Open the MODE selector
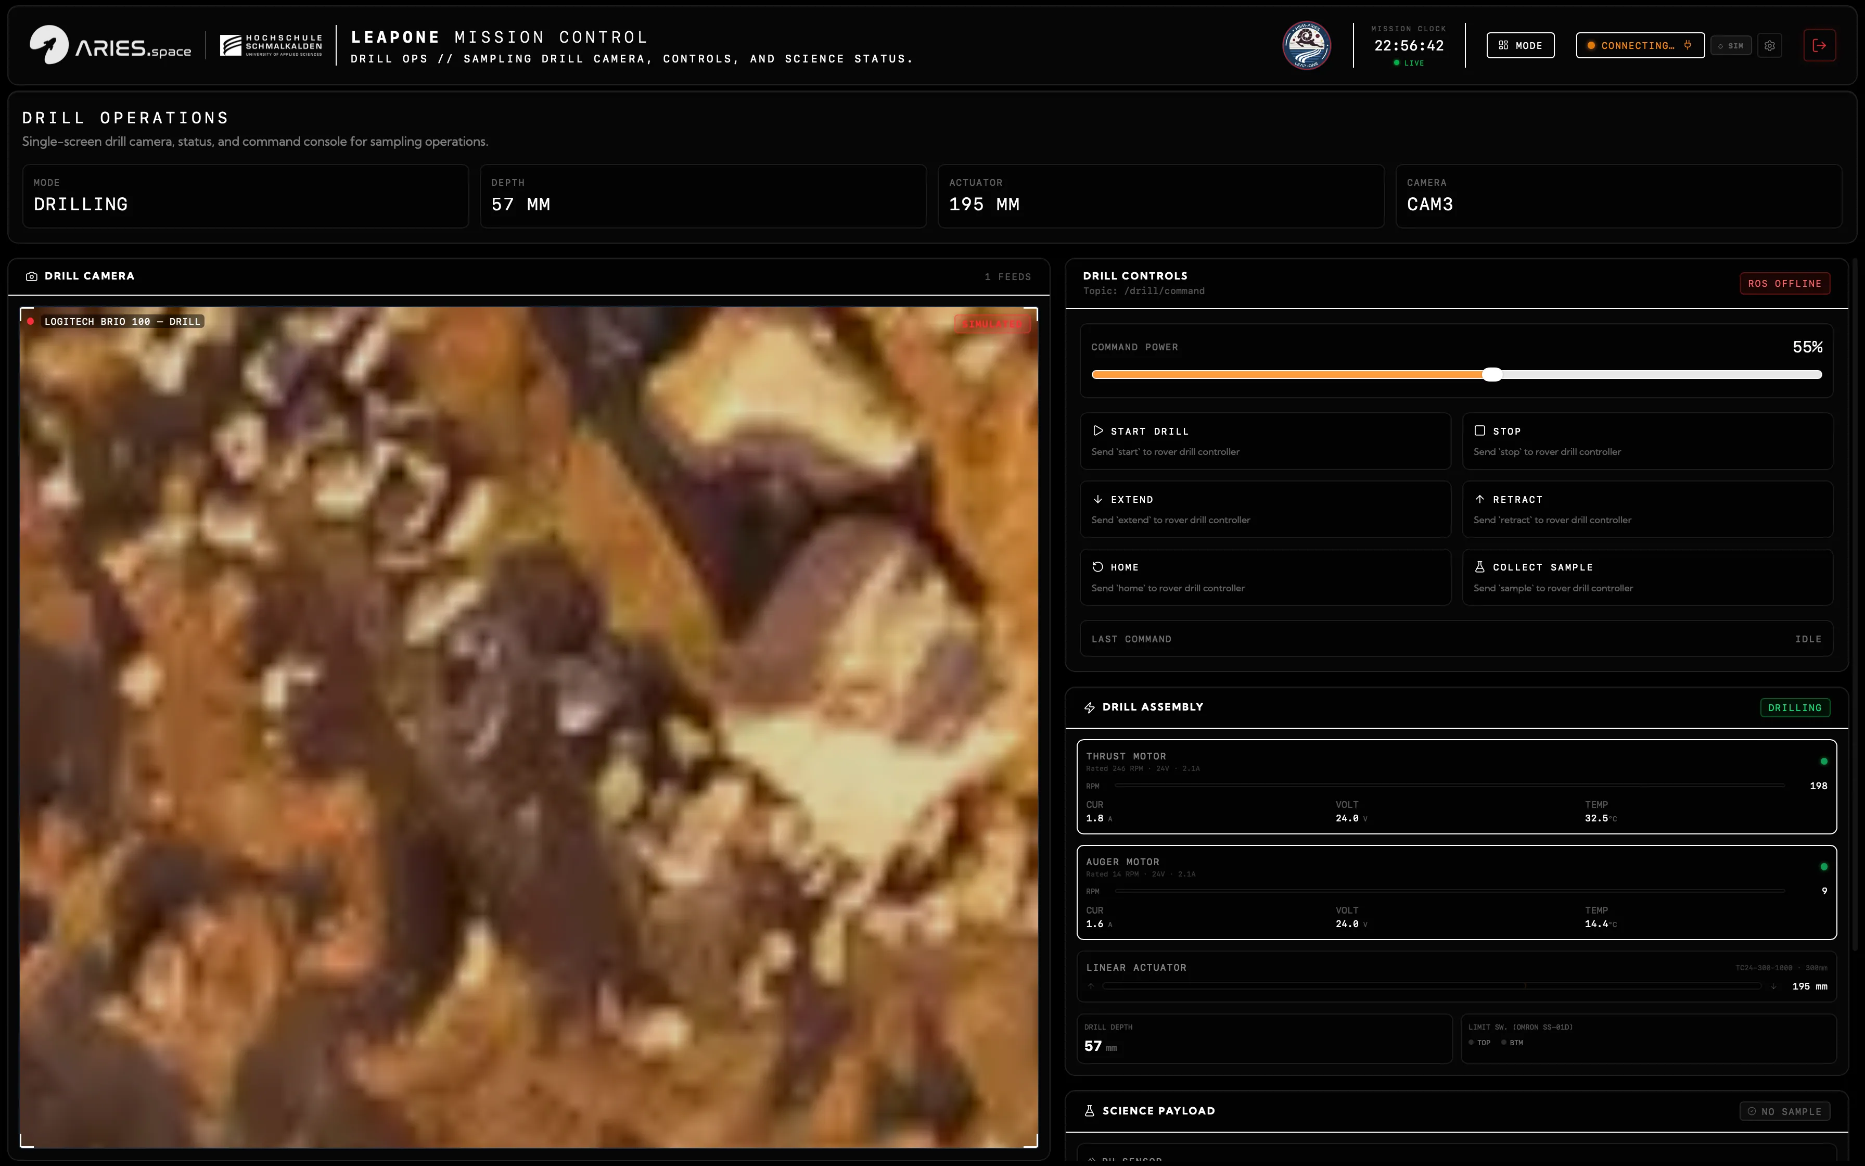Screen dimensions: 1865x1166 point(1520,45)
